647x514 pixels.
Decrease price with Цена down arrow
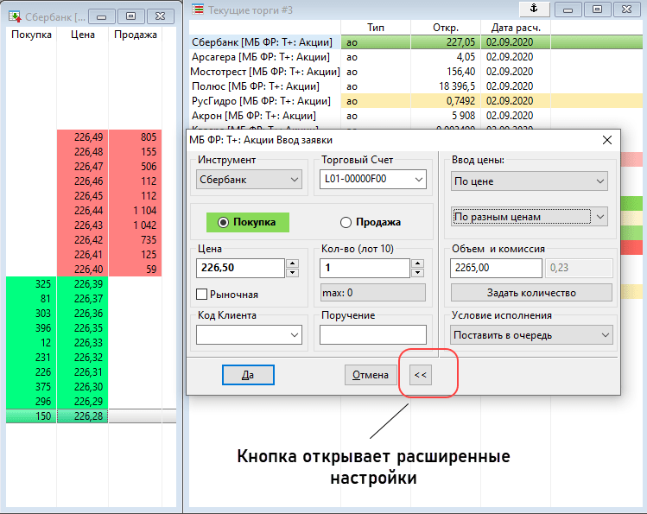click(293, 273)
